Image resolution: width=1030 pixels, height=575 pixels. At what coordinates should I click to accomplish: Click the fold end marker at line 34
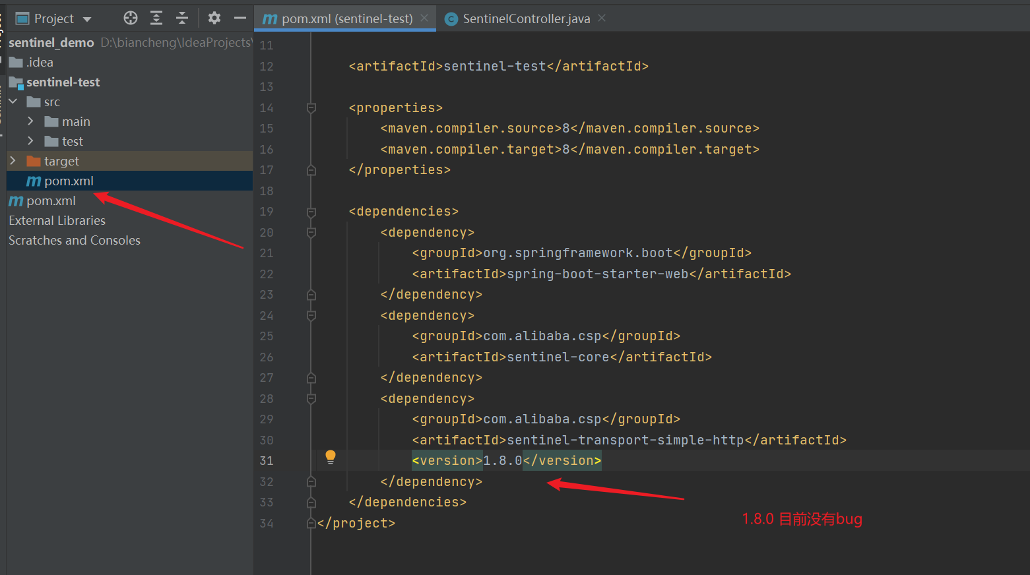point(311,524)
